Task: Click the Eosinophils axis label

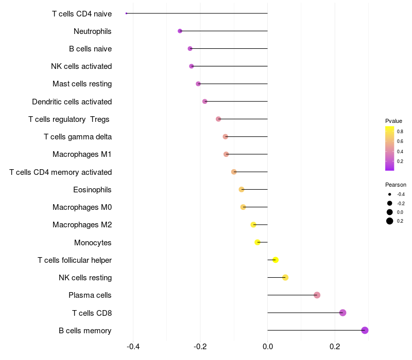Action: click(x=92, y=190)
